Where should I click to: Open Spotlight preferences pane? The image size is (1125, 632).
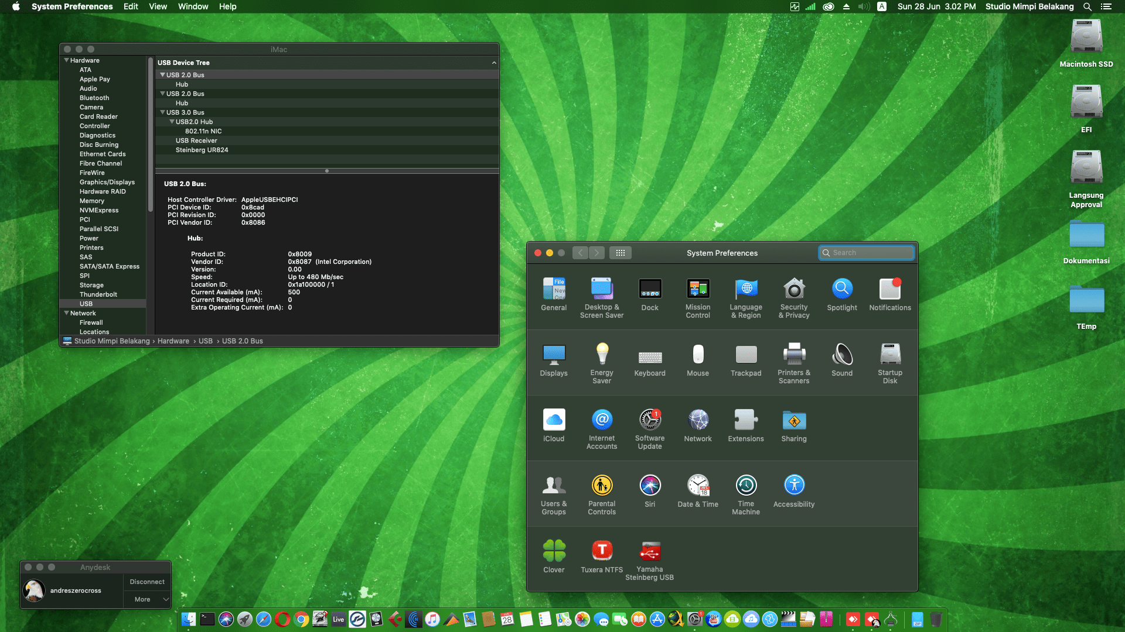pos(842,294)
